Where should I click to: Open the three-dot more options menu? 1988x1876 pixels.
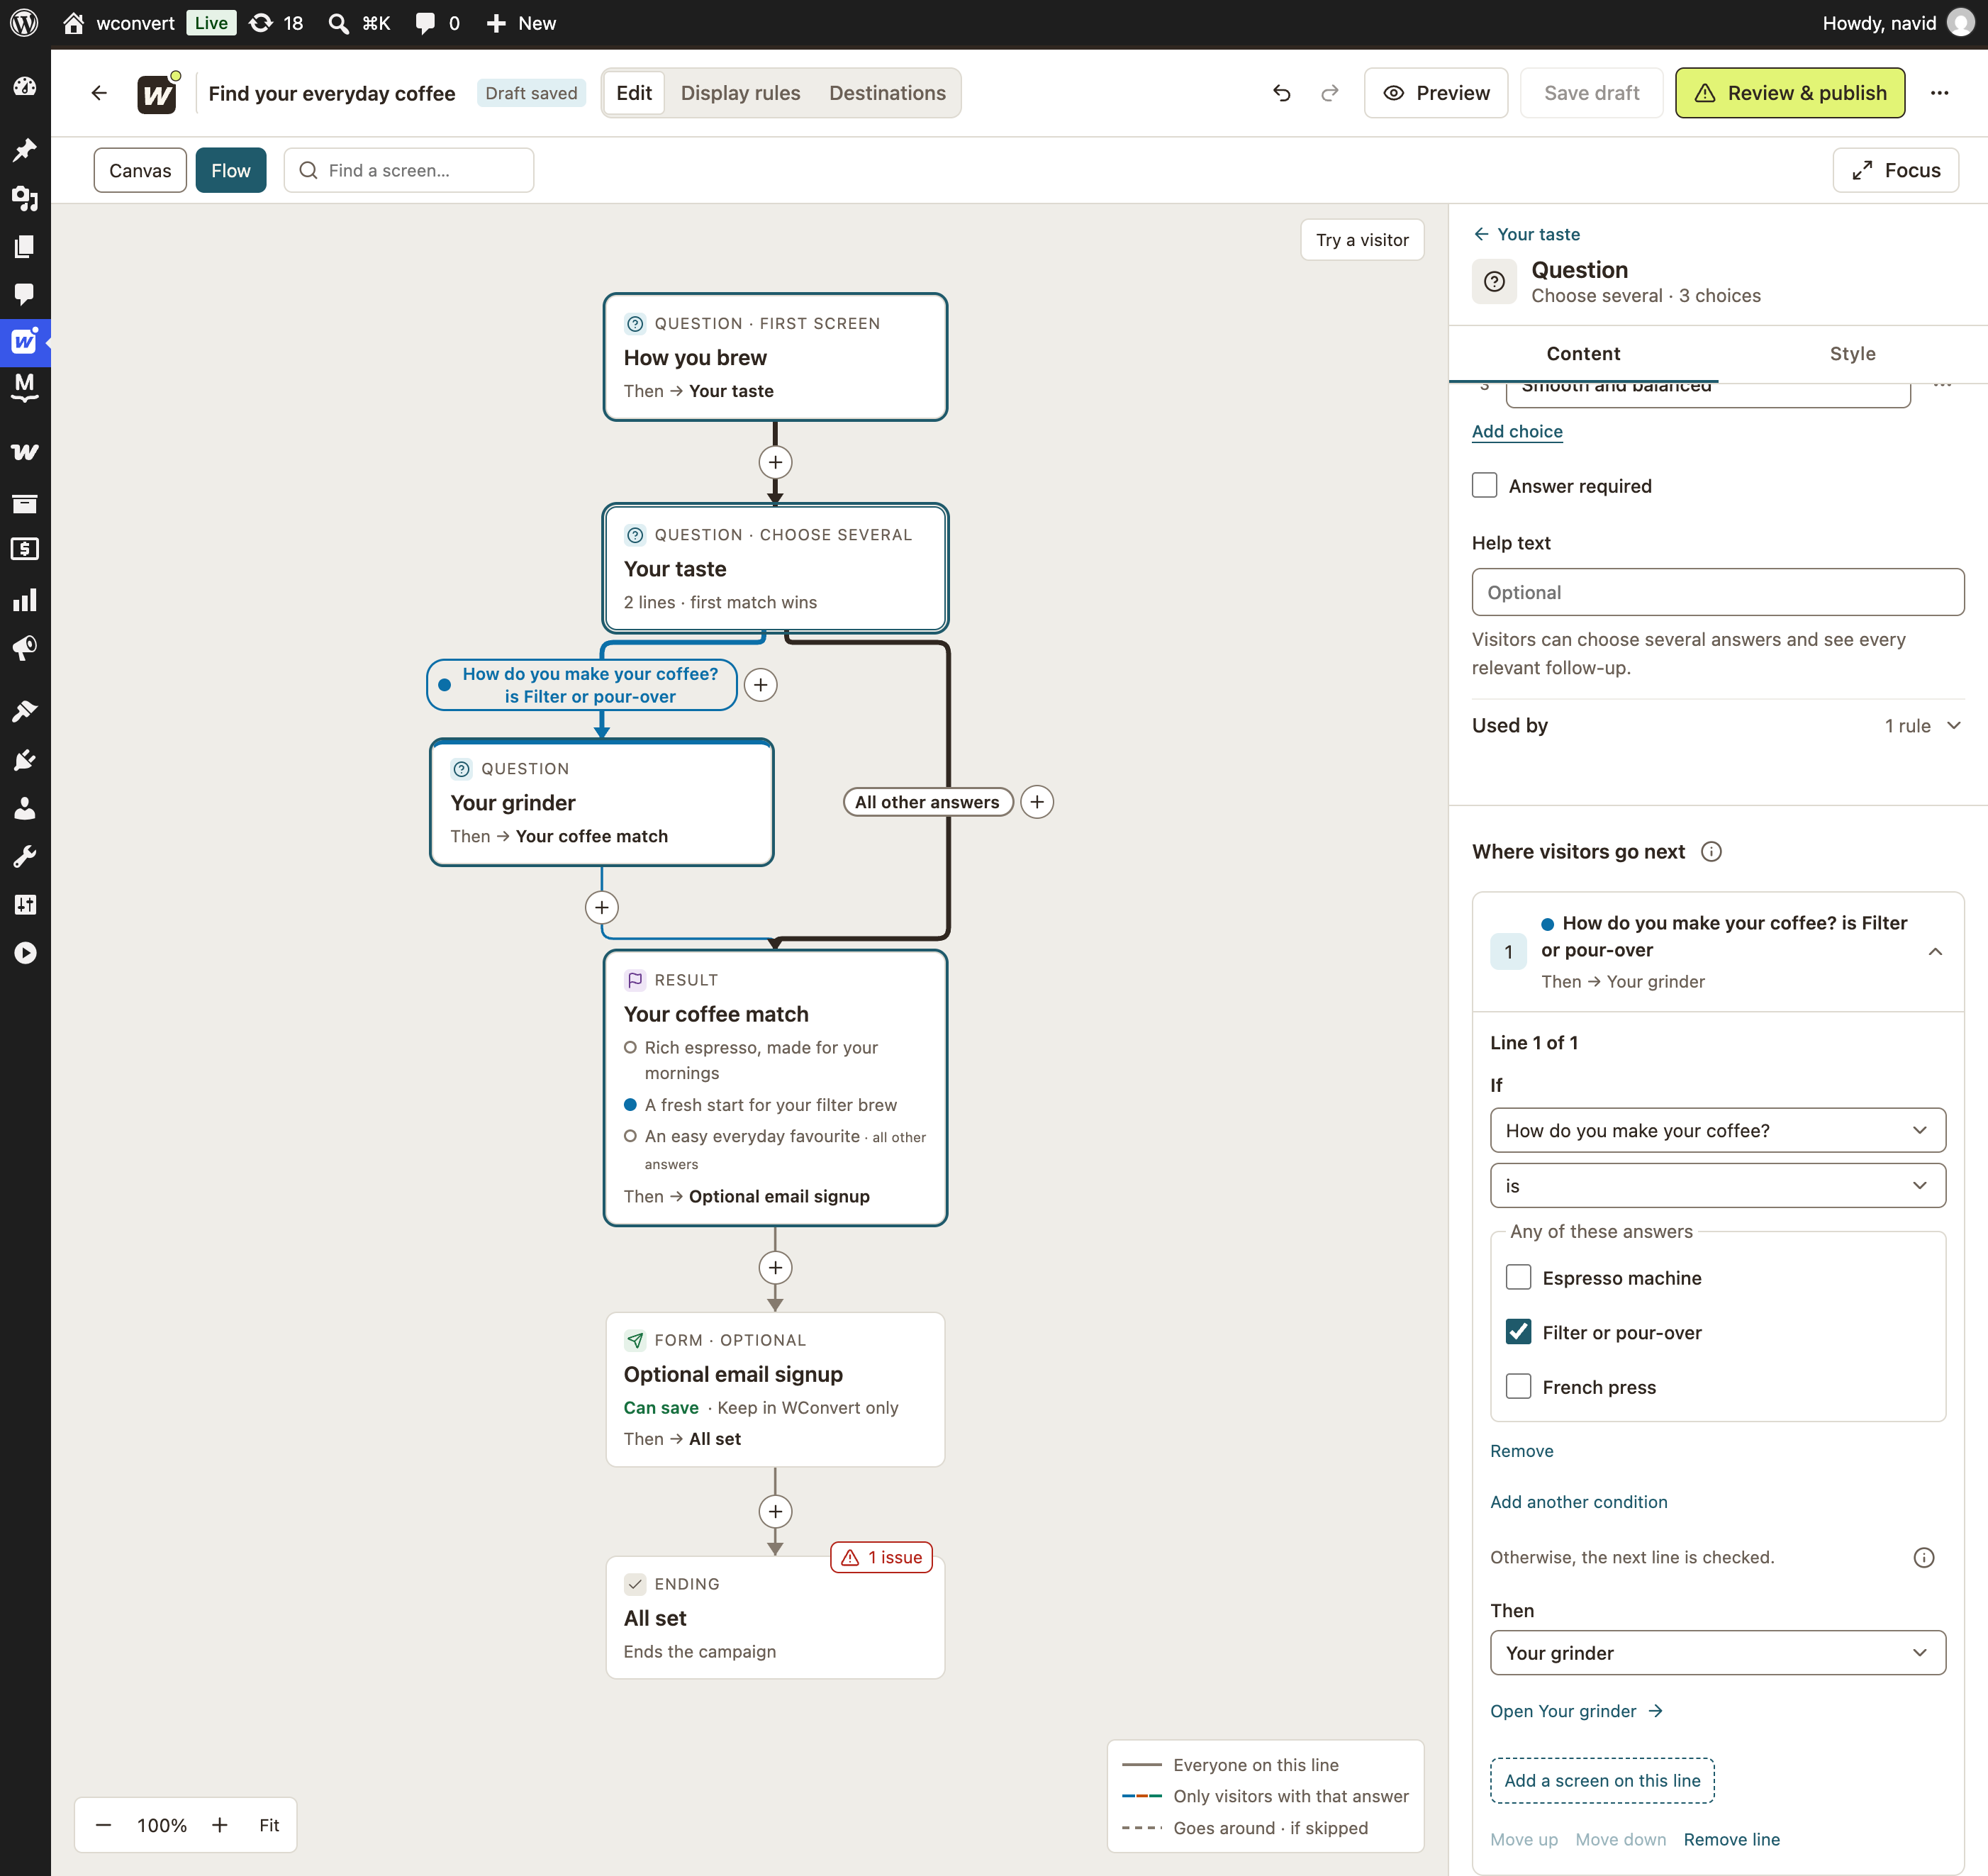1939,93
